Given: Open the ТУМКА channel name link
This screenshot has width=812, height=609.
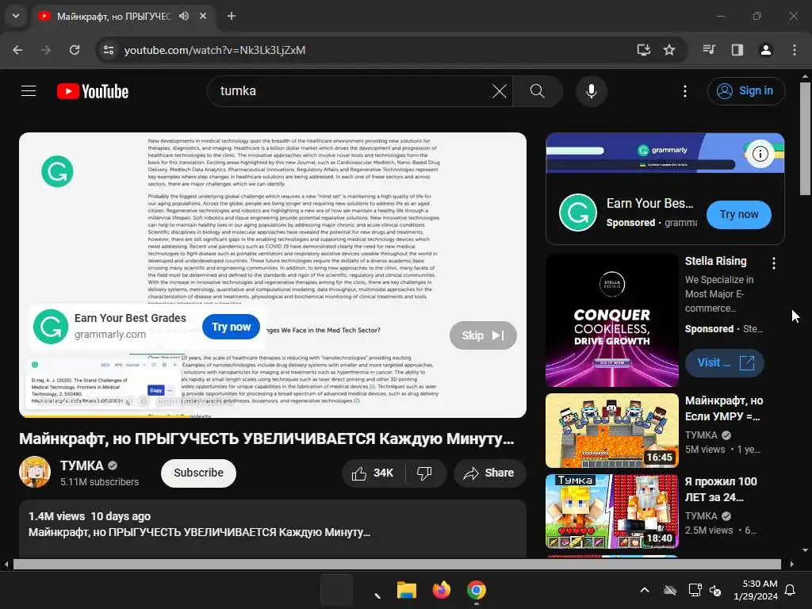Looking at the screenshot, I should pos(82,465).
